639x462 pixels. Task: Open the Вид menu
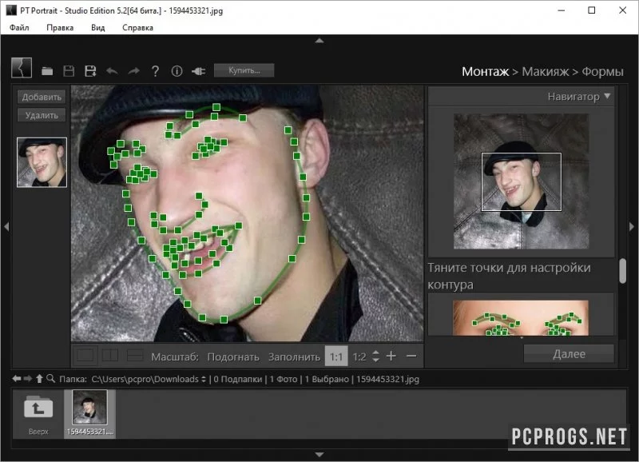tap(97, 27)
